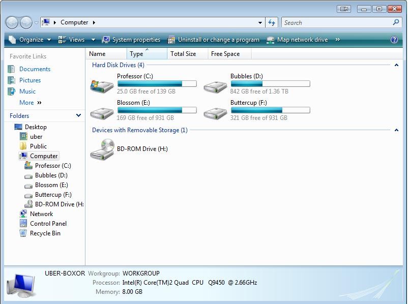Select the Blossom (E:) drive icon
This screenshot has height=304, width=409.
[x=102, y=111]
